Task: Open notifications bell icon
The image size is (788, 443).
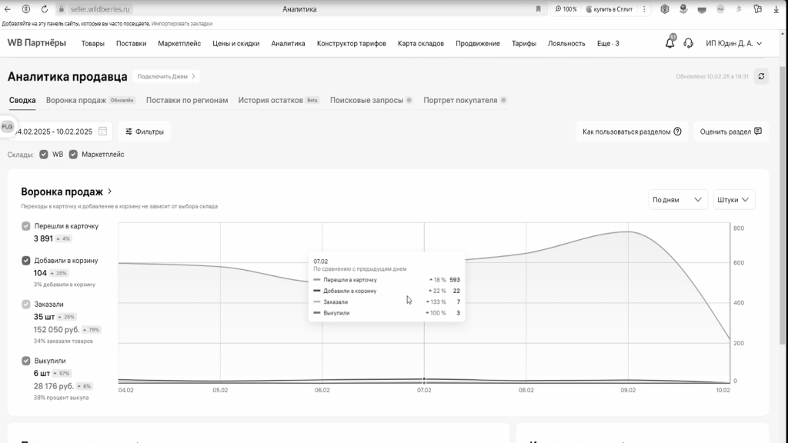Action: [x=670, y=43]
